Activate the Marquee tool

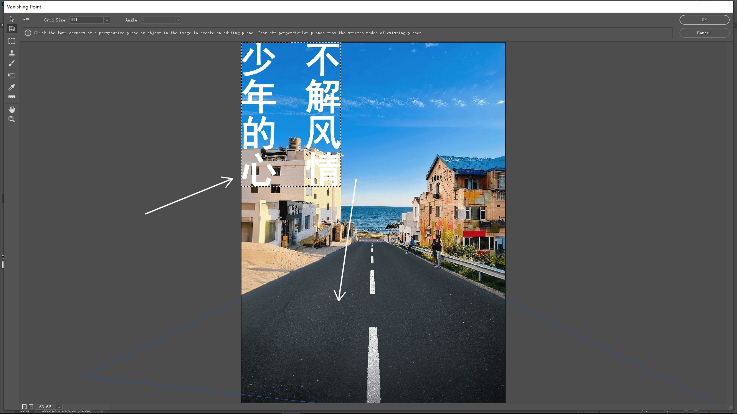pyautogui.click(x=12, y=41)
